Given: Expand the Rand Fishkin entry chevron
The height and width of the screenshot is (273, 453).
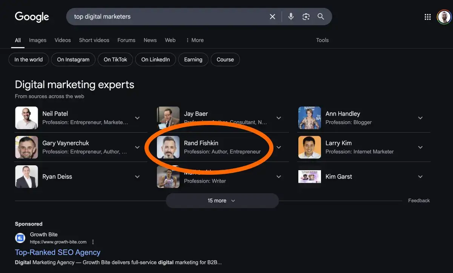Looking at the screenshot, I should click(x=279, y=147).
